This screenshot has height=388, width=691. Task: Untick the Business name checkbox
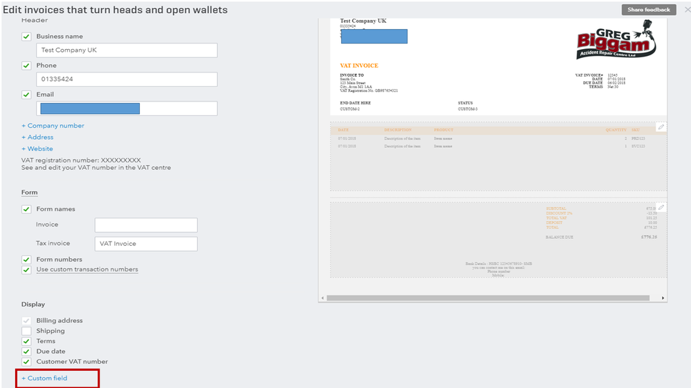point(26,37)
